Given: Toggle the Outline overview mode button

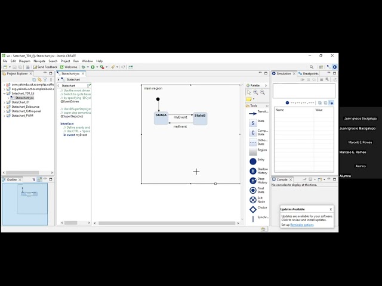Looking at the screenshot, I should (40, 179).
